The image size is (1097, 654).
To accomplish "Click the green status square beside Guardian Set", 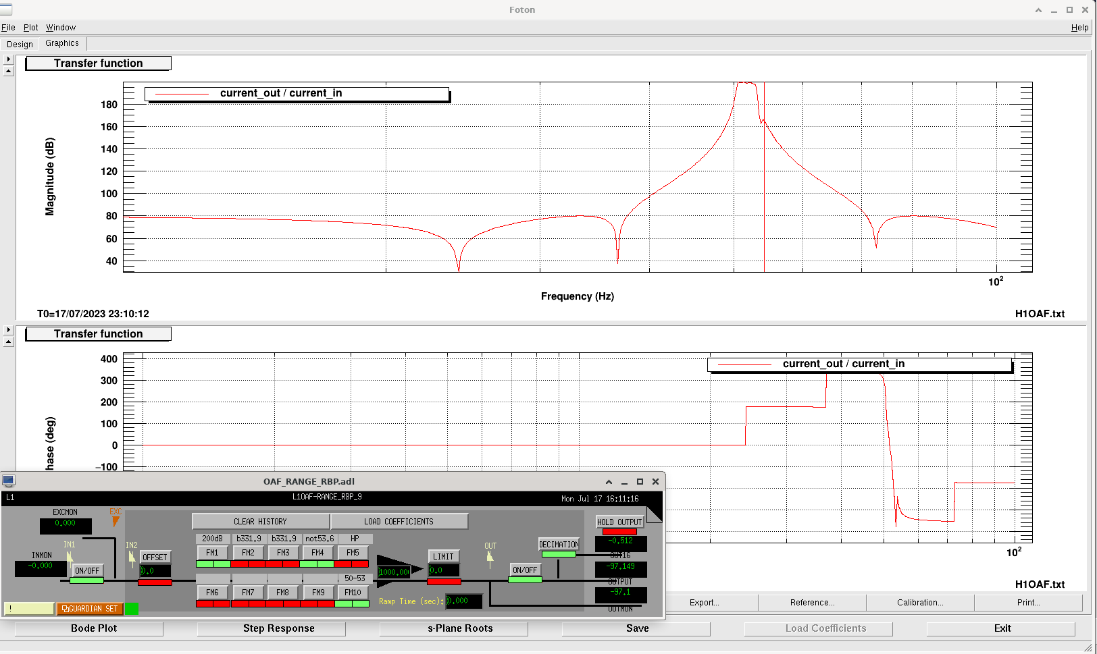I will tap(132, 609).
